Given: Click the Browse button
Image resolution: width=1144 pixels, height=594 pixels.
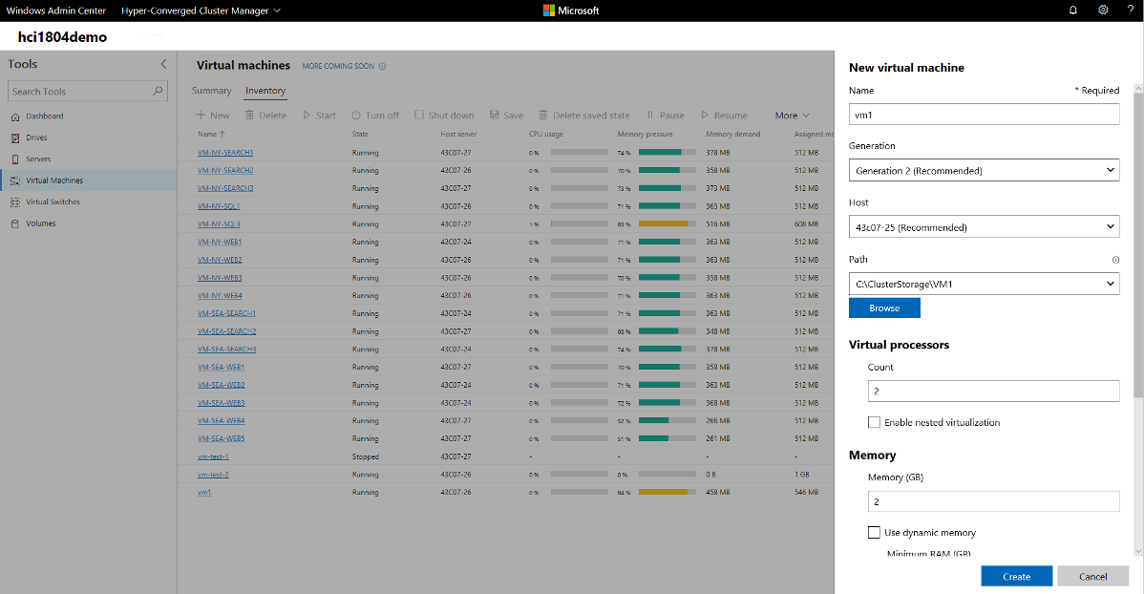Looking at the screenshot, I should (884, 308).
